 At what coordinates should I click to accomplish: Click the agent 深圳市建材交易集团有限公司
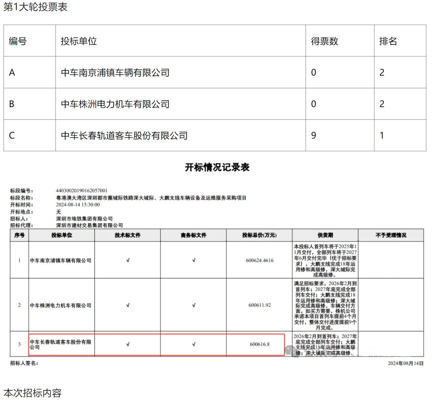90,225
